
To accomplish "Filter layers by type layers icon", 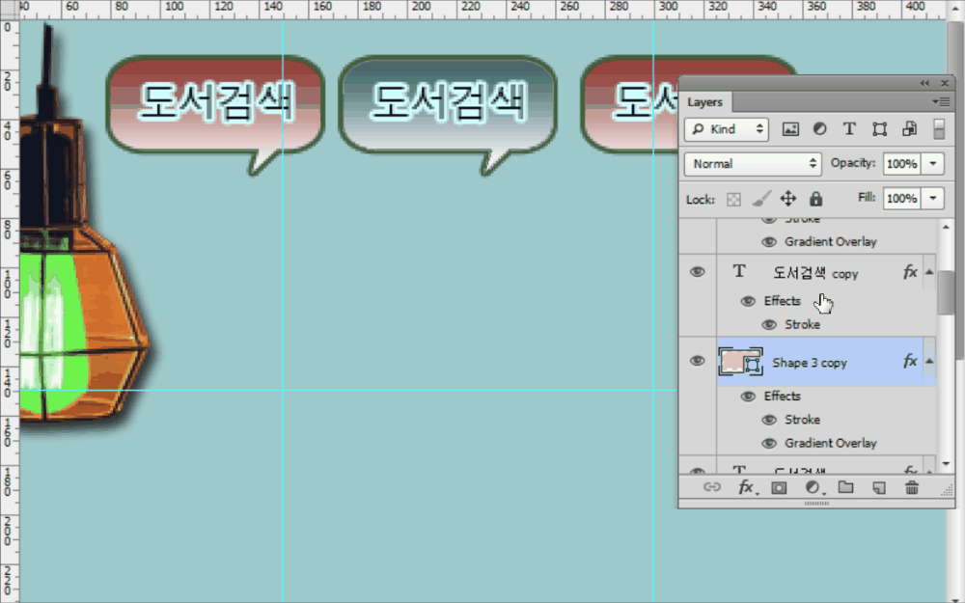I will click(x=849, y=129).
